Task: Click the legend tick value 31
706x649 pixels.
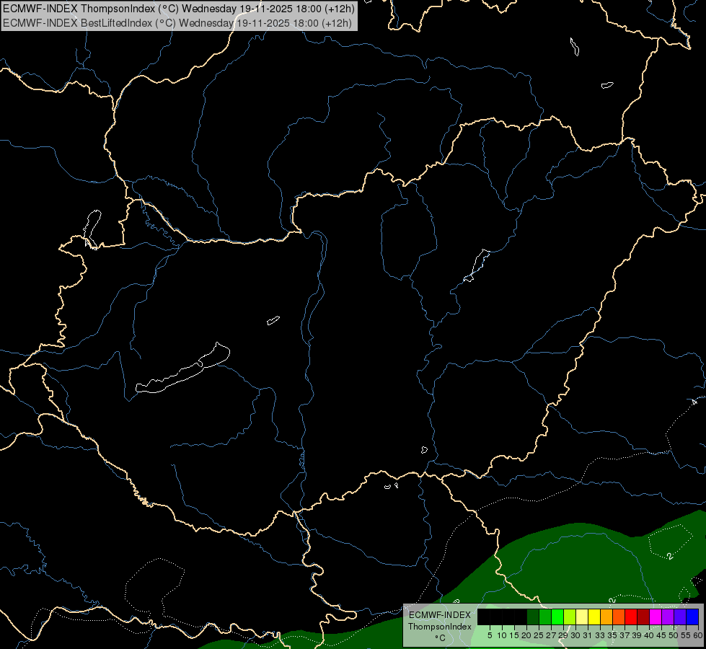Action: [588, 635]
